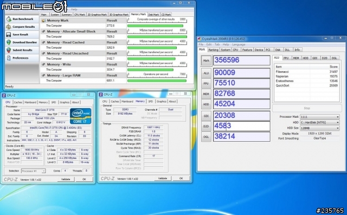Click the Stop button in CrystalMark
Image resolution: width=347 pixels, height=215 pixels.
(x=307, y=108)
